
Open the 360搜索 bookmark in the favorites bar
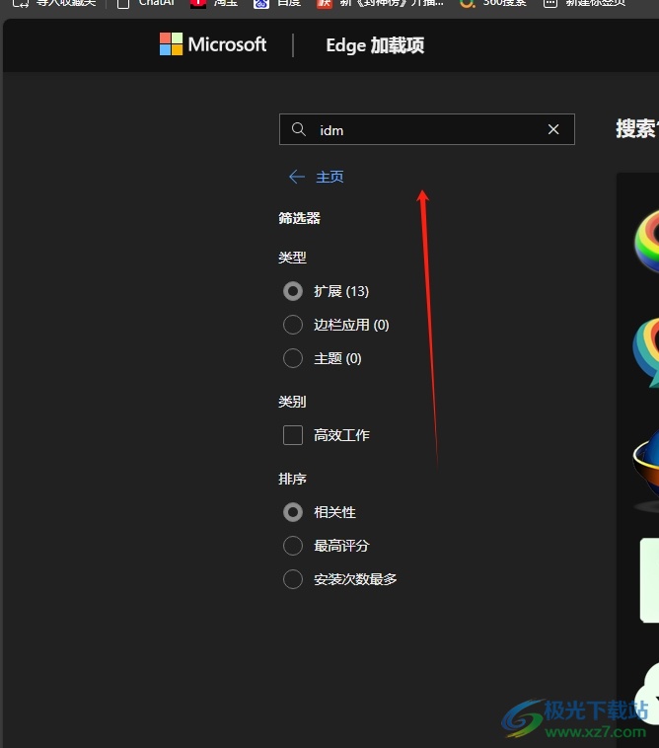point(493,3)
